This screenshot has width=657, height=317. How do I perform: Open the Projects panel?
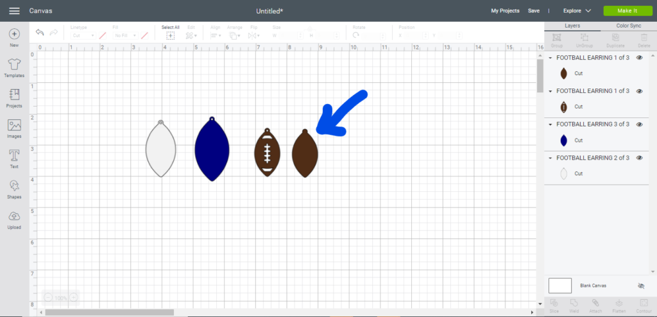pos(14,98)
